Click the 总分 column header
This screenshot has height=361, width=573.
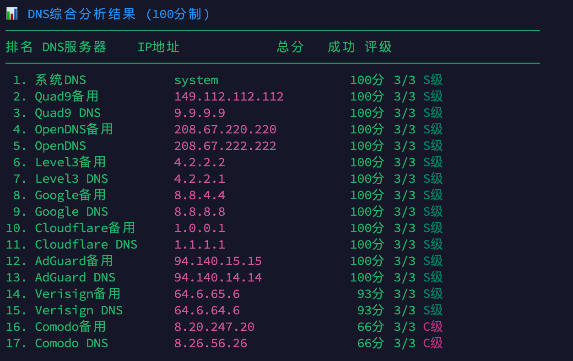[x=290, y=47]
